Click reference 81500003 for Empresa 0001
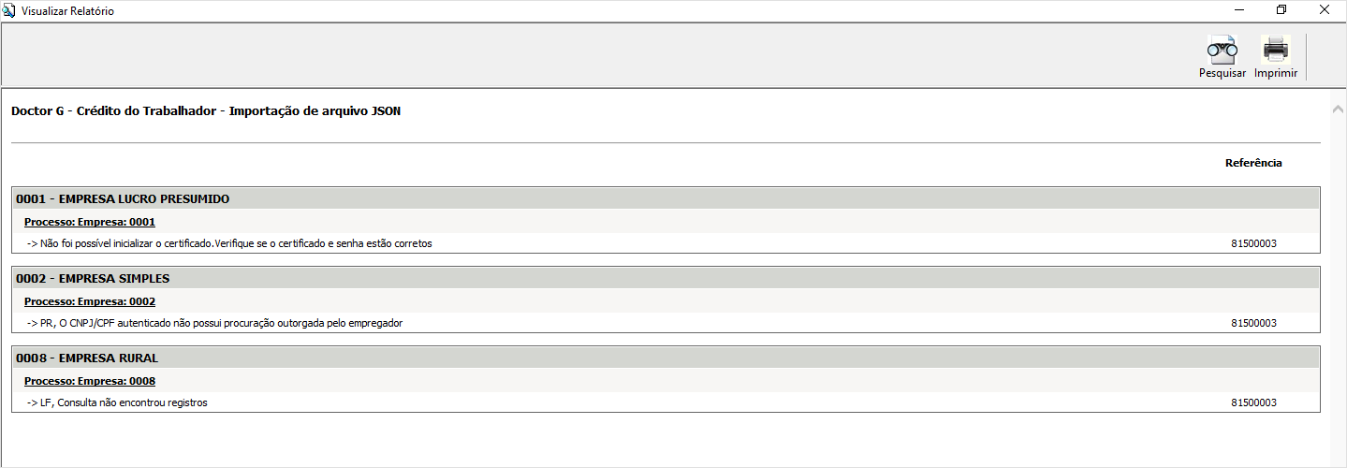This screenshot has height=468, width=1347. [1254, 243]
